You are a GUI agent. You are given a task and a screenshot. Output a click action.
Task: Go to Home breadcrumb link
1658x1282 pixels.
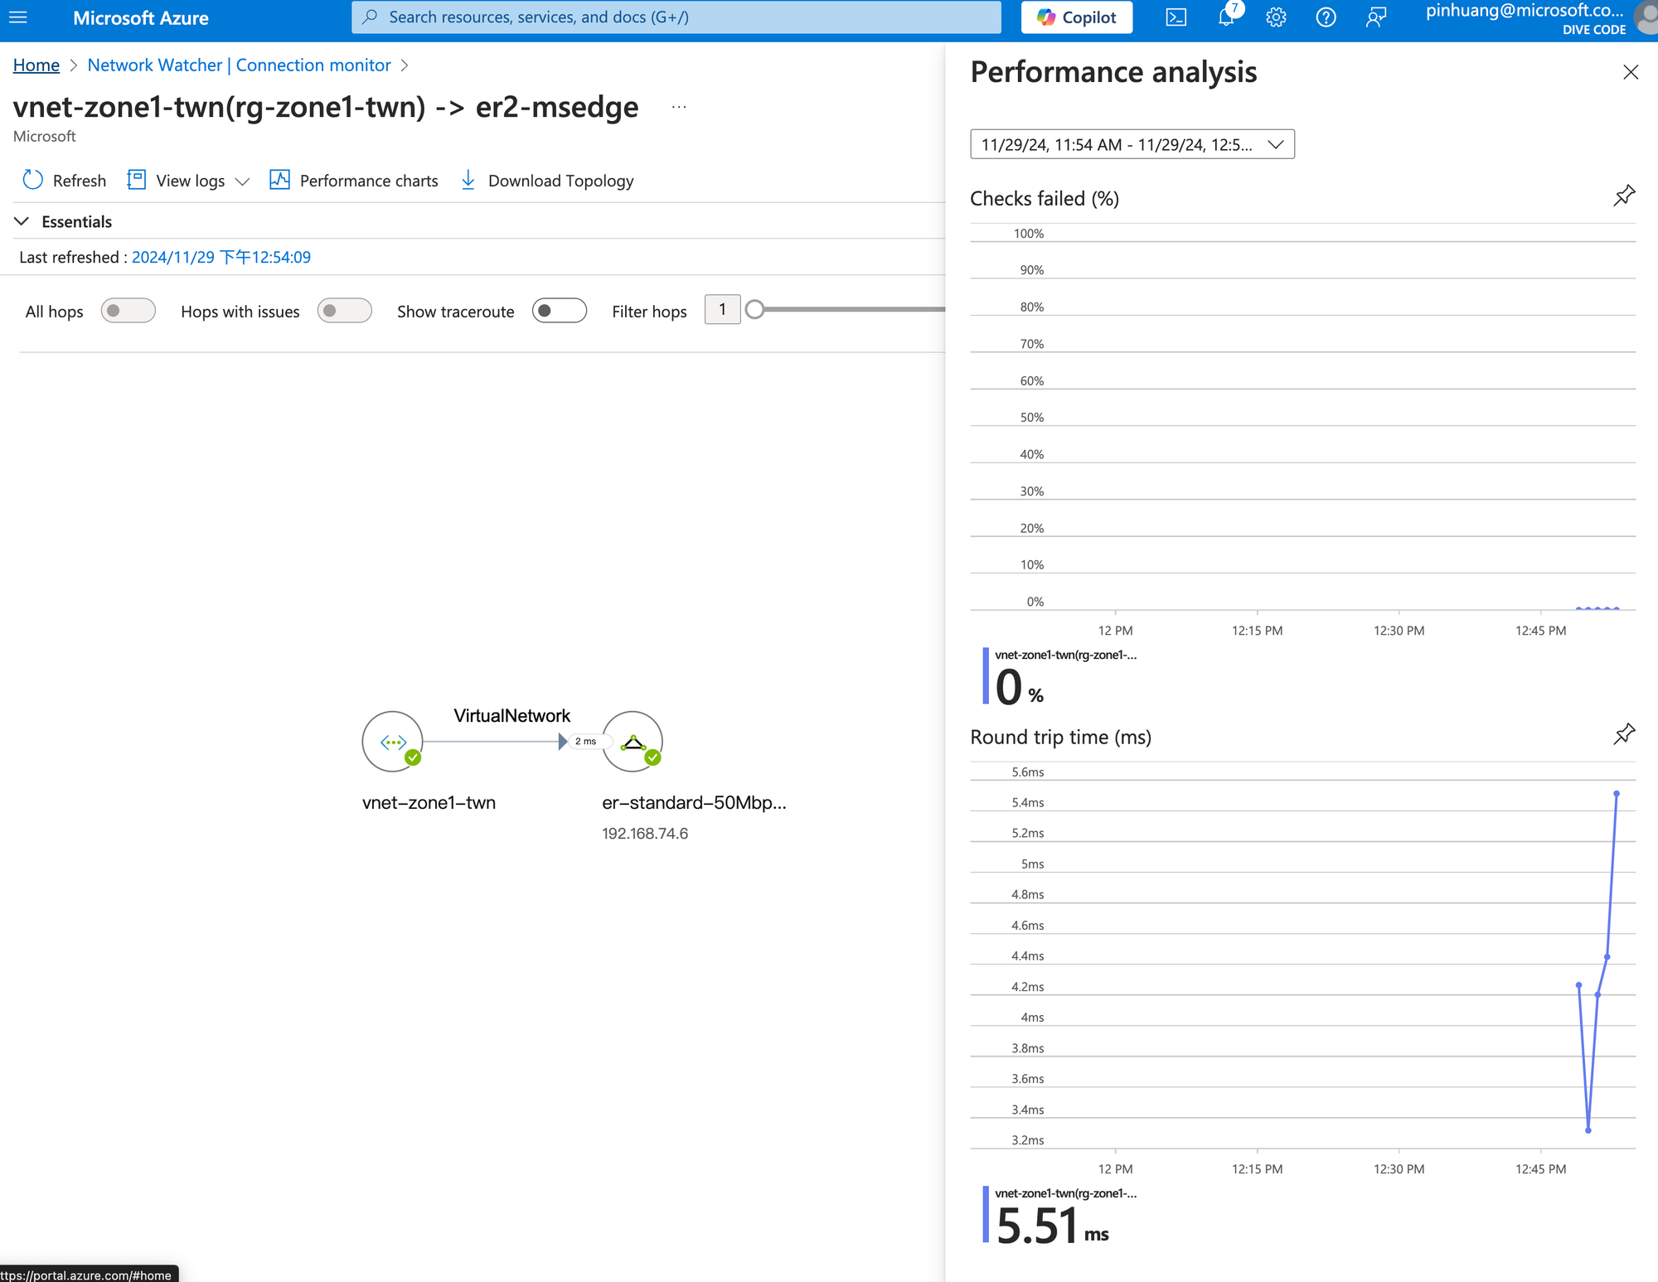[36, 65]
